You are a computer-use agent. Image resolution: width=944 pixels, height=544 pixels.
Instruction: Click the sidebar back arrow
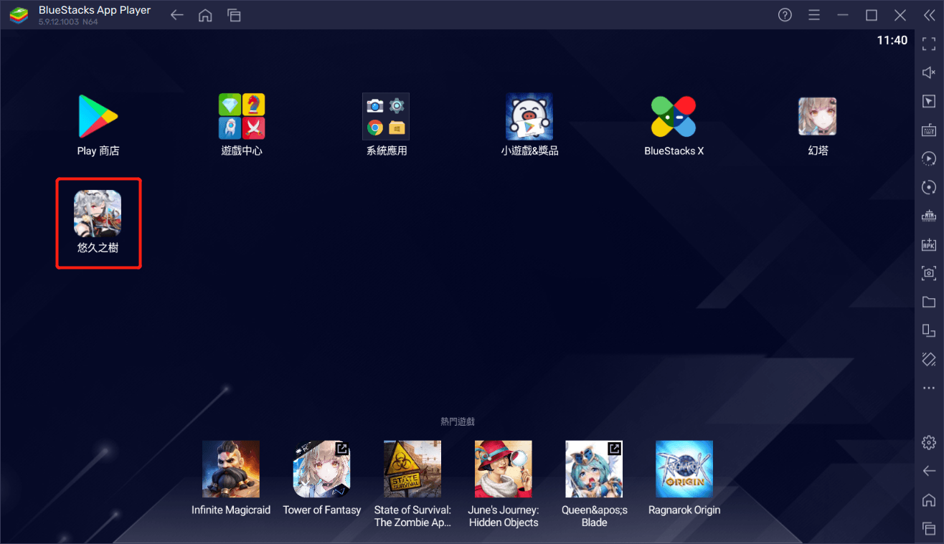(929, 471)
